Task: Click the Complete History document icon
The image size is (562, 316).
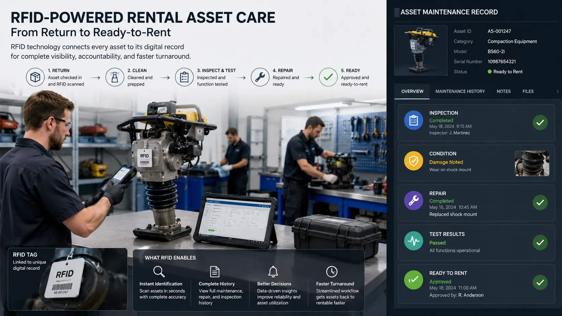Action: pos(214,271)
